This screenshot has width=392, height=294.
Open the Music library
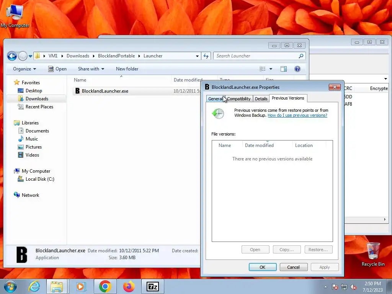[31, 139]
